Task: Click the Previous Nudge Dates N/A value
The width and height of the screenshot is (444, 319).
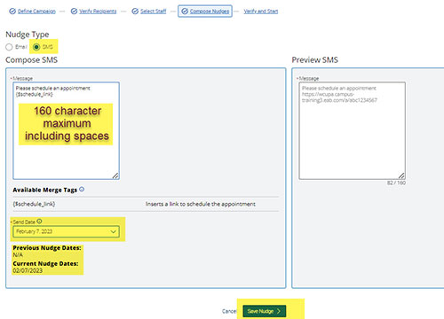Action: click(18, 254)
